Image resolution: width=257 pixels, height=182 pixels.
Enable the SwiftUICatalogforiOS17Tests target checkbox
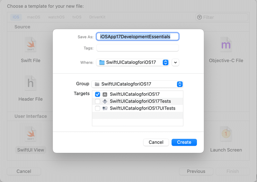(98, 101)
